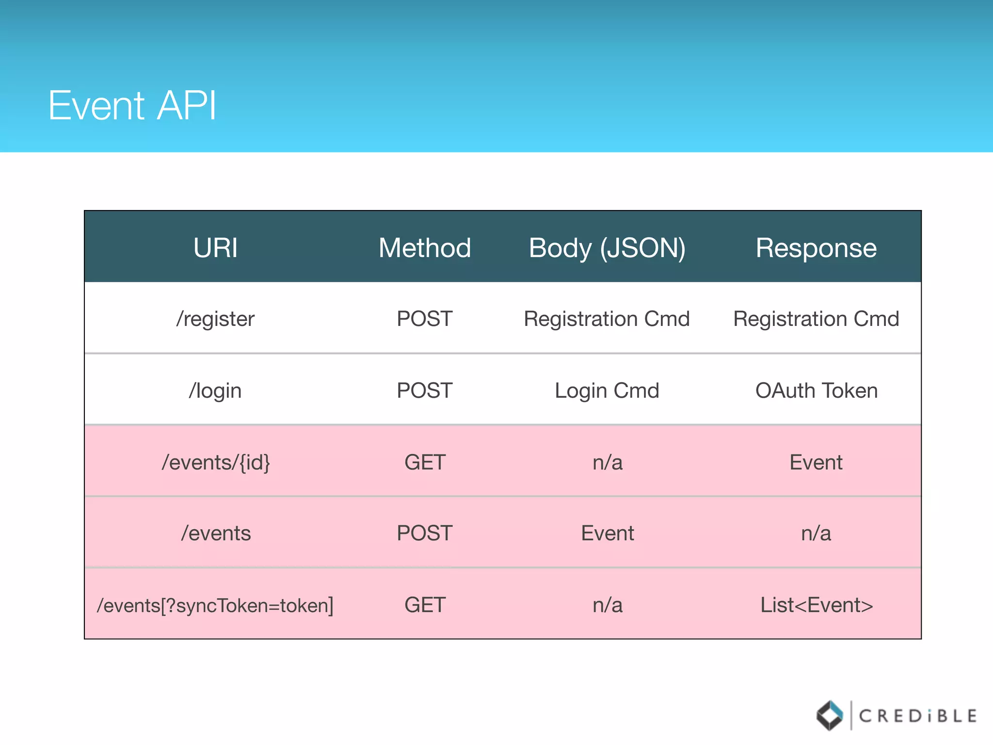Click POST in the /register row

(425, 319)
